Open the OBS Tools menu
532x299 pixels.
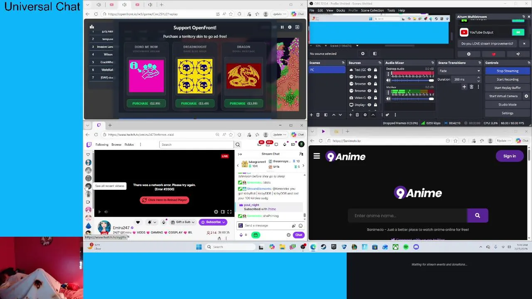coord(391,10)
